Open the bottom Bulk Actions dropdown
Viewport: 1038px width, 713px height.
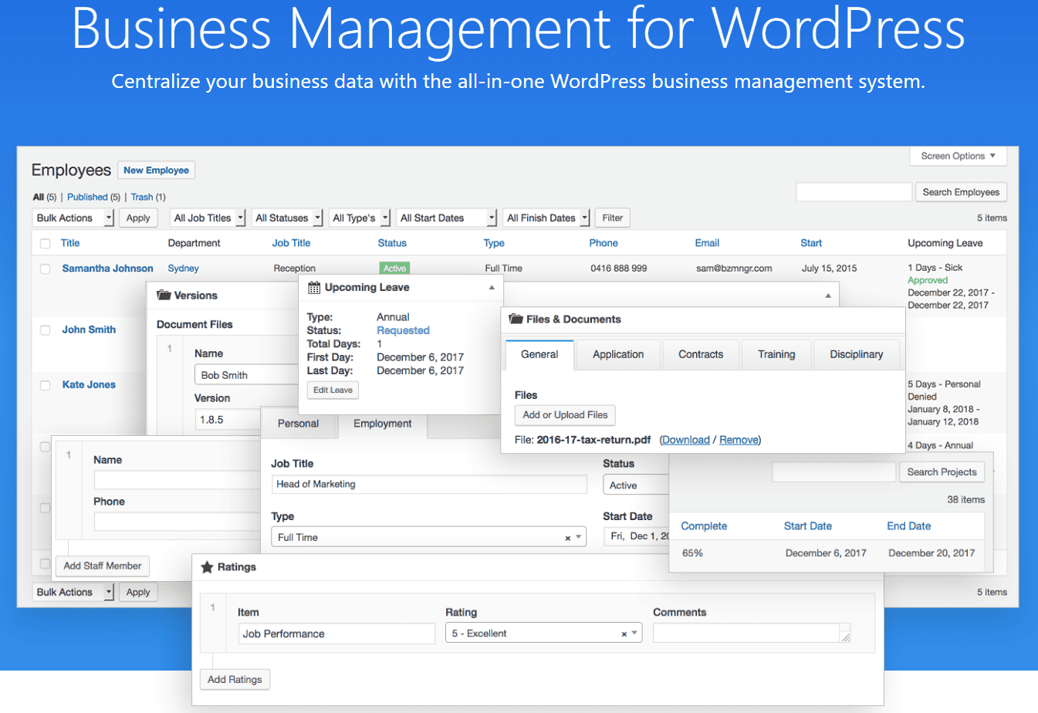point(73,593)
